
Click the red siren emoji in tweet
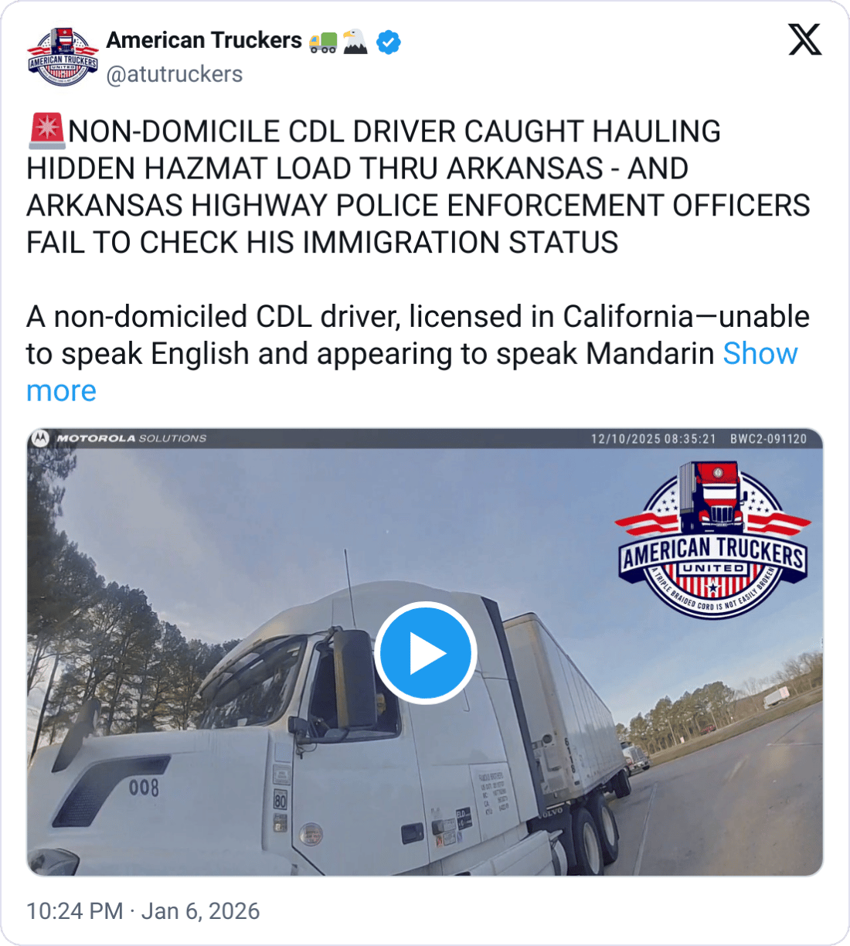46,131
